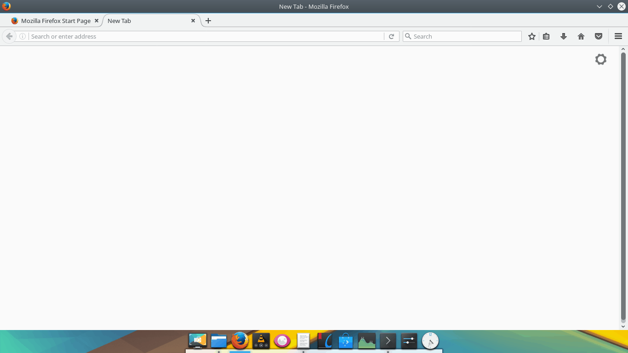The height and width of the screenshot is (353, 628).
Task: Minimize the Firefox window
Action: point(599,6)
